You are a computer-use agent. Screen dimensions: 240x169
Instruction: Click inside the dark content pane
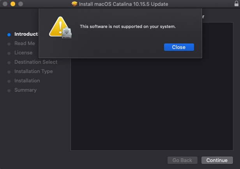152,105
